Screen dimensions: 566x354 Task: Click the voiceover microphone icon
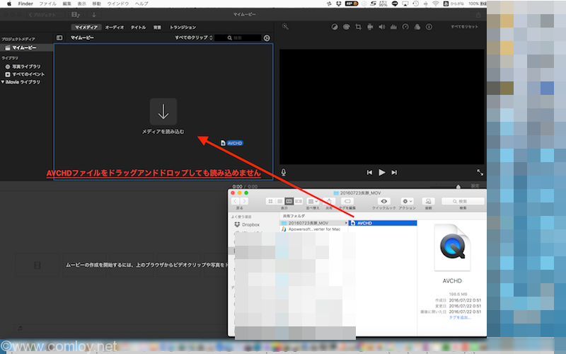coord(284,172)
